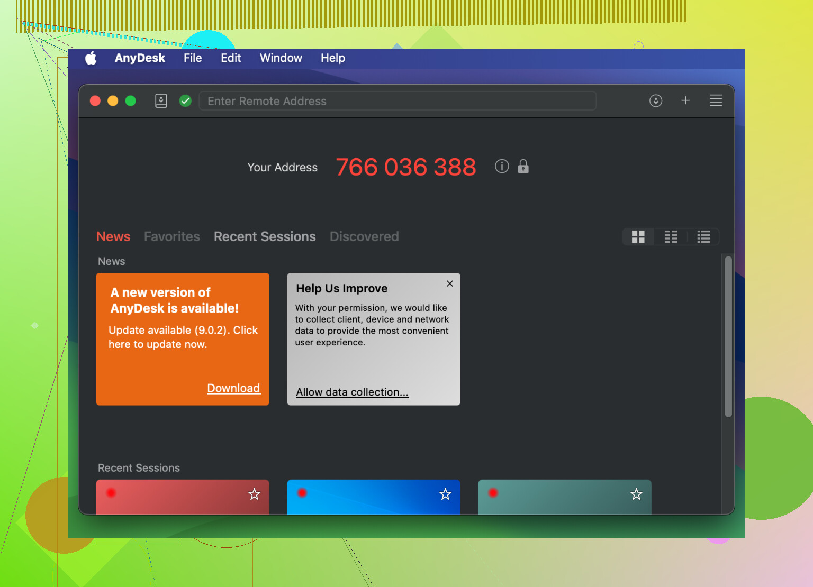Open the Window menu
Viewport: 813px width, 587px height.
[x=281, y=58]
